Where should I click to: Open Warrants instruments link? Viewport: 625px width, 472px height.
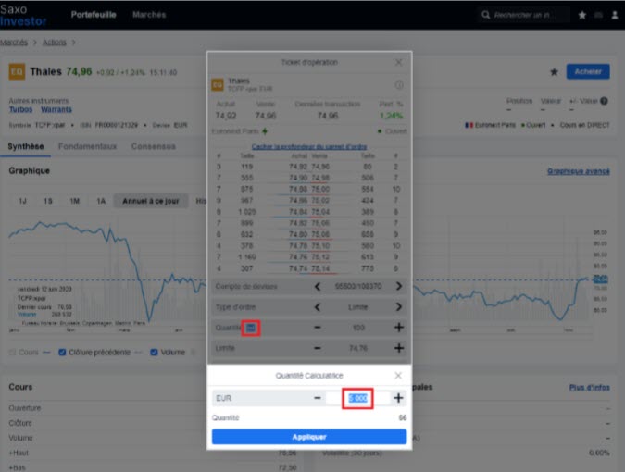(x=56, y=109)
